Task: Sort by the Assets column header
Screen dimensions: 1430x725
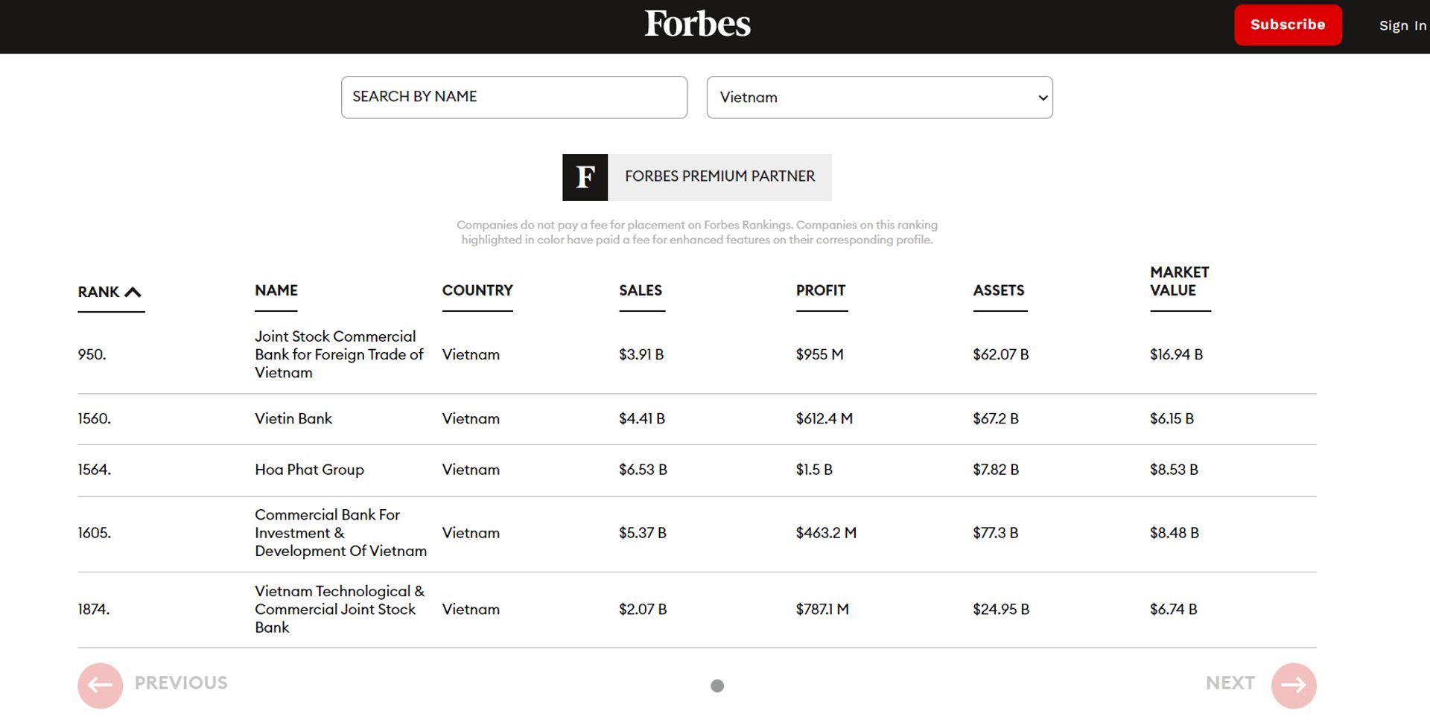Action: point(999,290)
